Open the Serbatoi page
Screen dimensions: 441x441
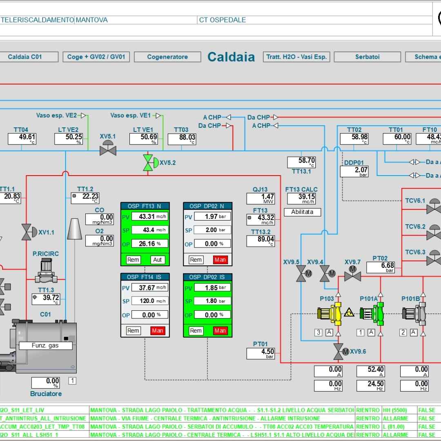[367, 57]
